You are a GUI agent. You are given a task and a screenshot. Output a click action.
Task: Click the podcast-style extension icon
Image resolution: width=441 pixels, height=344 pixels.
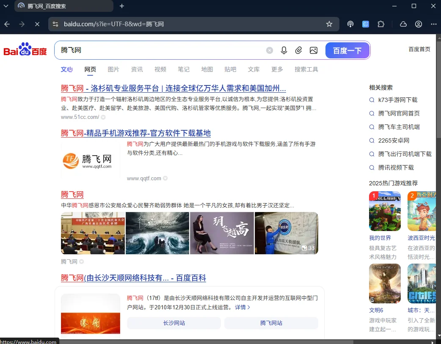[350, 24]
